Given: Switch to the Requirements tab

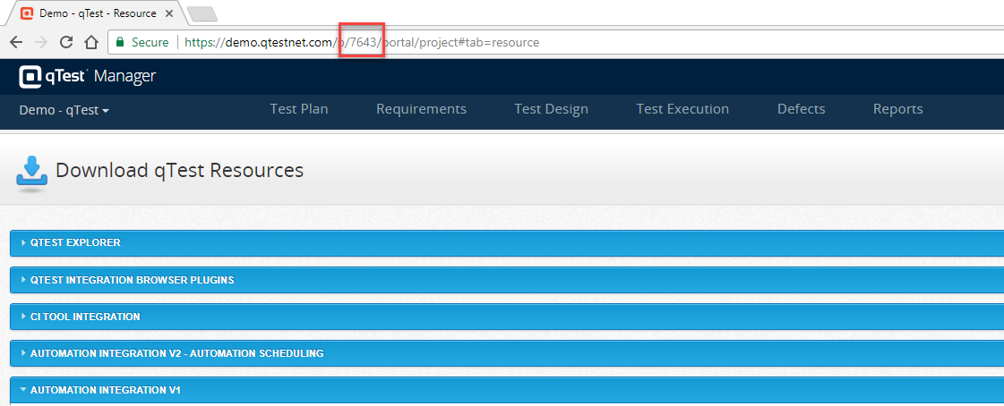Looking at the screenshot, I should point(421,109).
